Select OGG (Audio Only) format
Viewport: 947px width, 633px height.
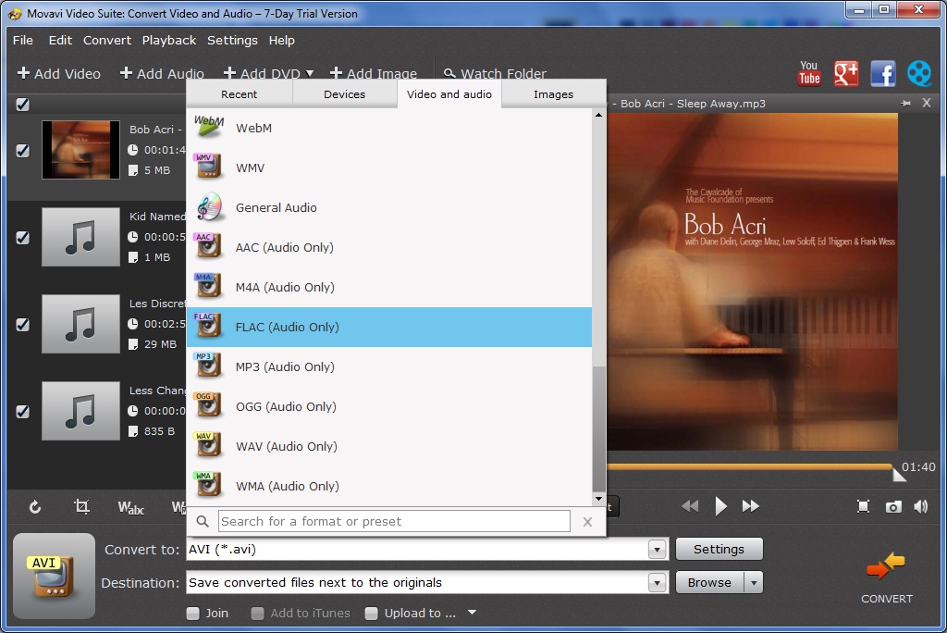coord(389,407)
